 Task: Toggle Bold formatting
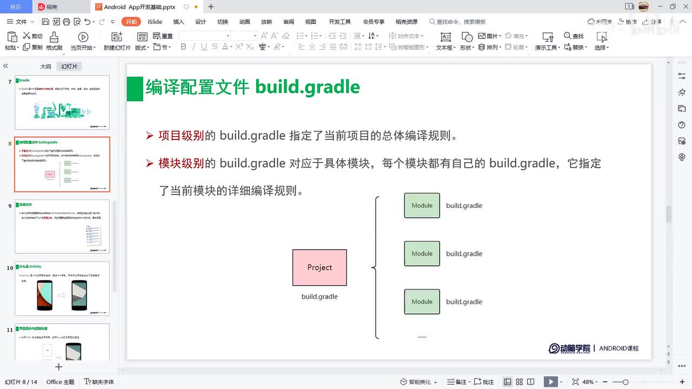[x=183, y=47]
